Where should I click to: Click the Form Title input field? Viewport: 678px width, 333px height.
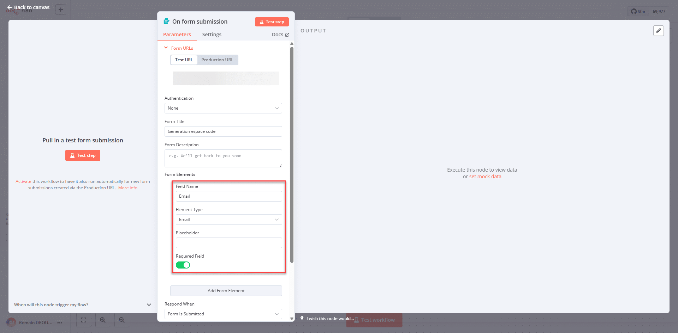click(x=223, y=131)
